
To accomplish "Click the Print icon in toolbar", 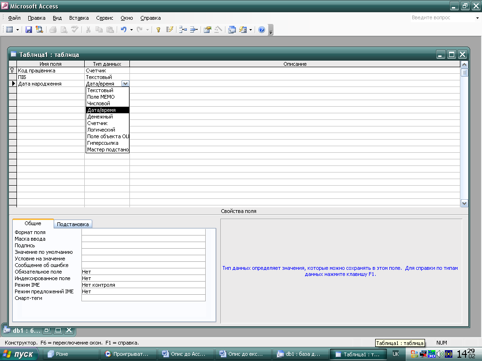I will tap(53, 30).
